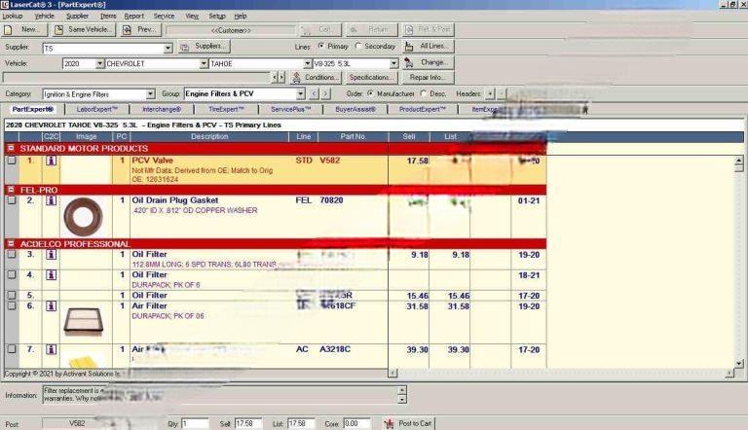
Task: Switch to the BuyerAssist tab
Action: click(355, 109)
